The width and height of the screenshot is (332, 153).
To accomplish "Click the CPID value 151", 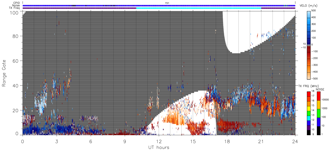I will (x=167, y=3).
